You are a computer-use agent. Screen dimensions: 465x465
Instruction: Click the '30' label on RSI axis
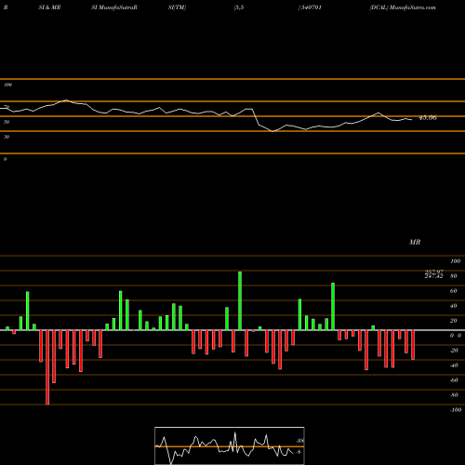(x=7, y=137)
